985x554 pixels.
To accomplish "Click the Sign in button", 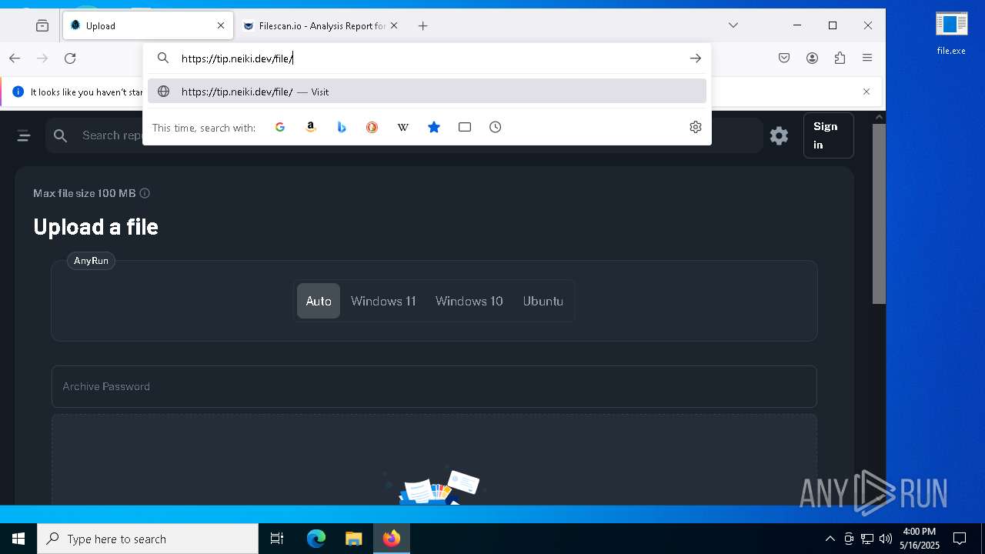I will tap(828, 135).
